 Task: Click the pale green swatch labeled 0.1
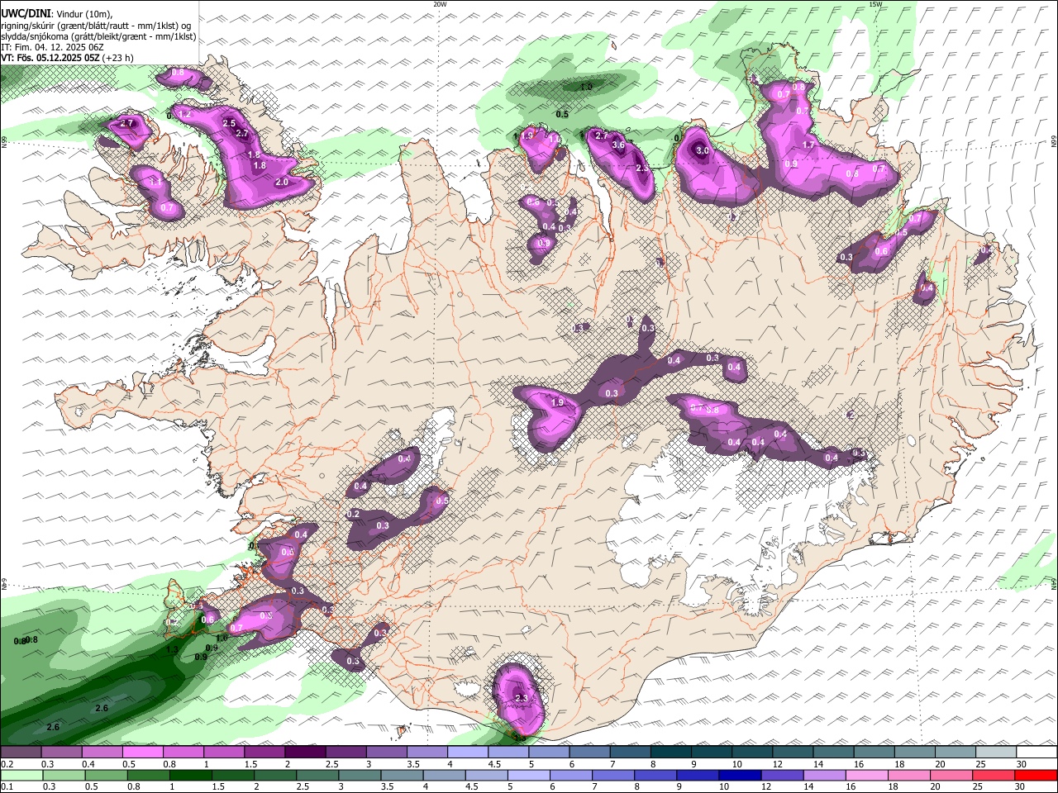20,776
